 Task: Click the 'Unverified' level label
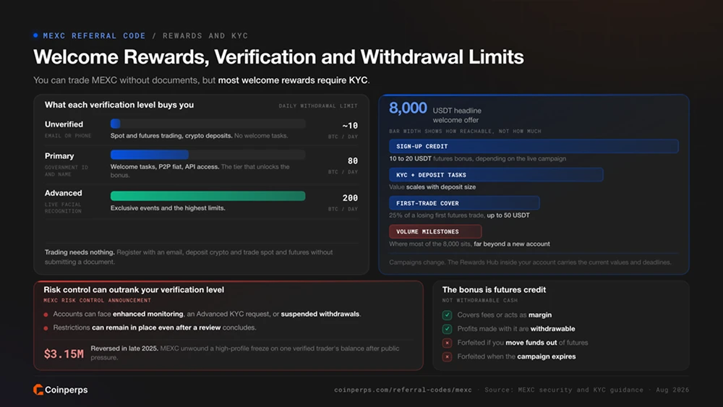click(64, 124)
